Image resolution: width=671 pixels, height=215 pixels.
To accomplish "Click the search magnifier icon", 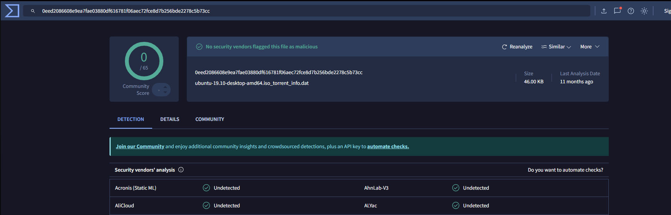I will [x=33, y=11].
